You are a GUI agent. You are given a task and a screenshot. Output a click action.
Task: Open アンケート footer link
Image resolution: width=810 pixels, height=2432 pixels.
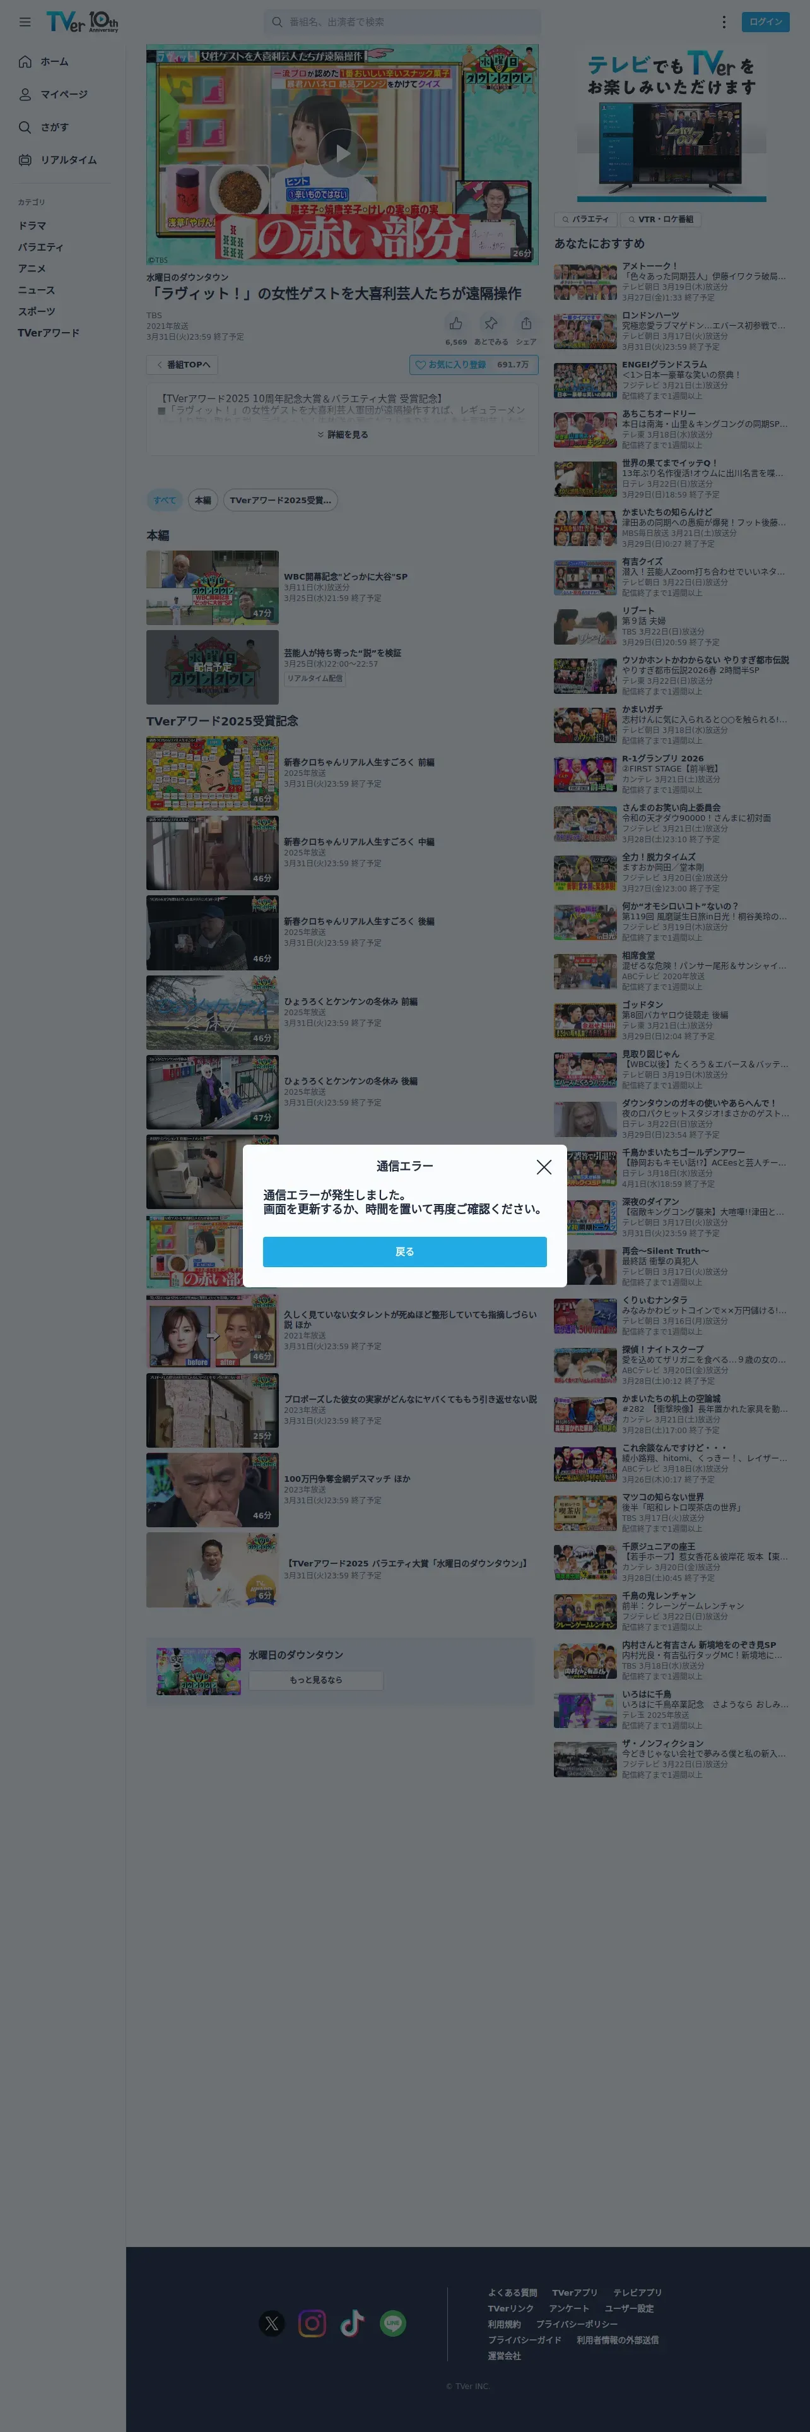point(568,2308)
